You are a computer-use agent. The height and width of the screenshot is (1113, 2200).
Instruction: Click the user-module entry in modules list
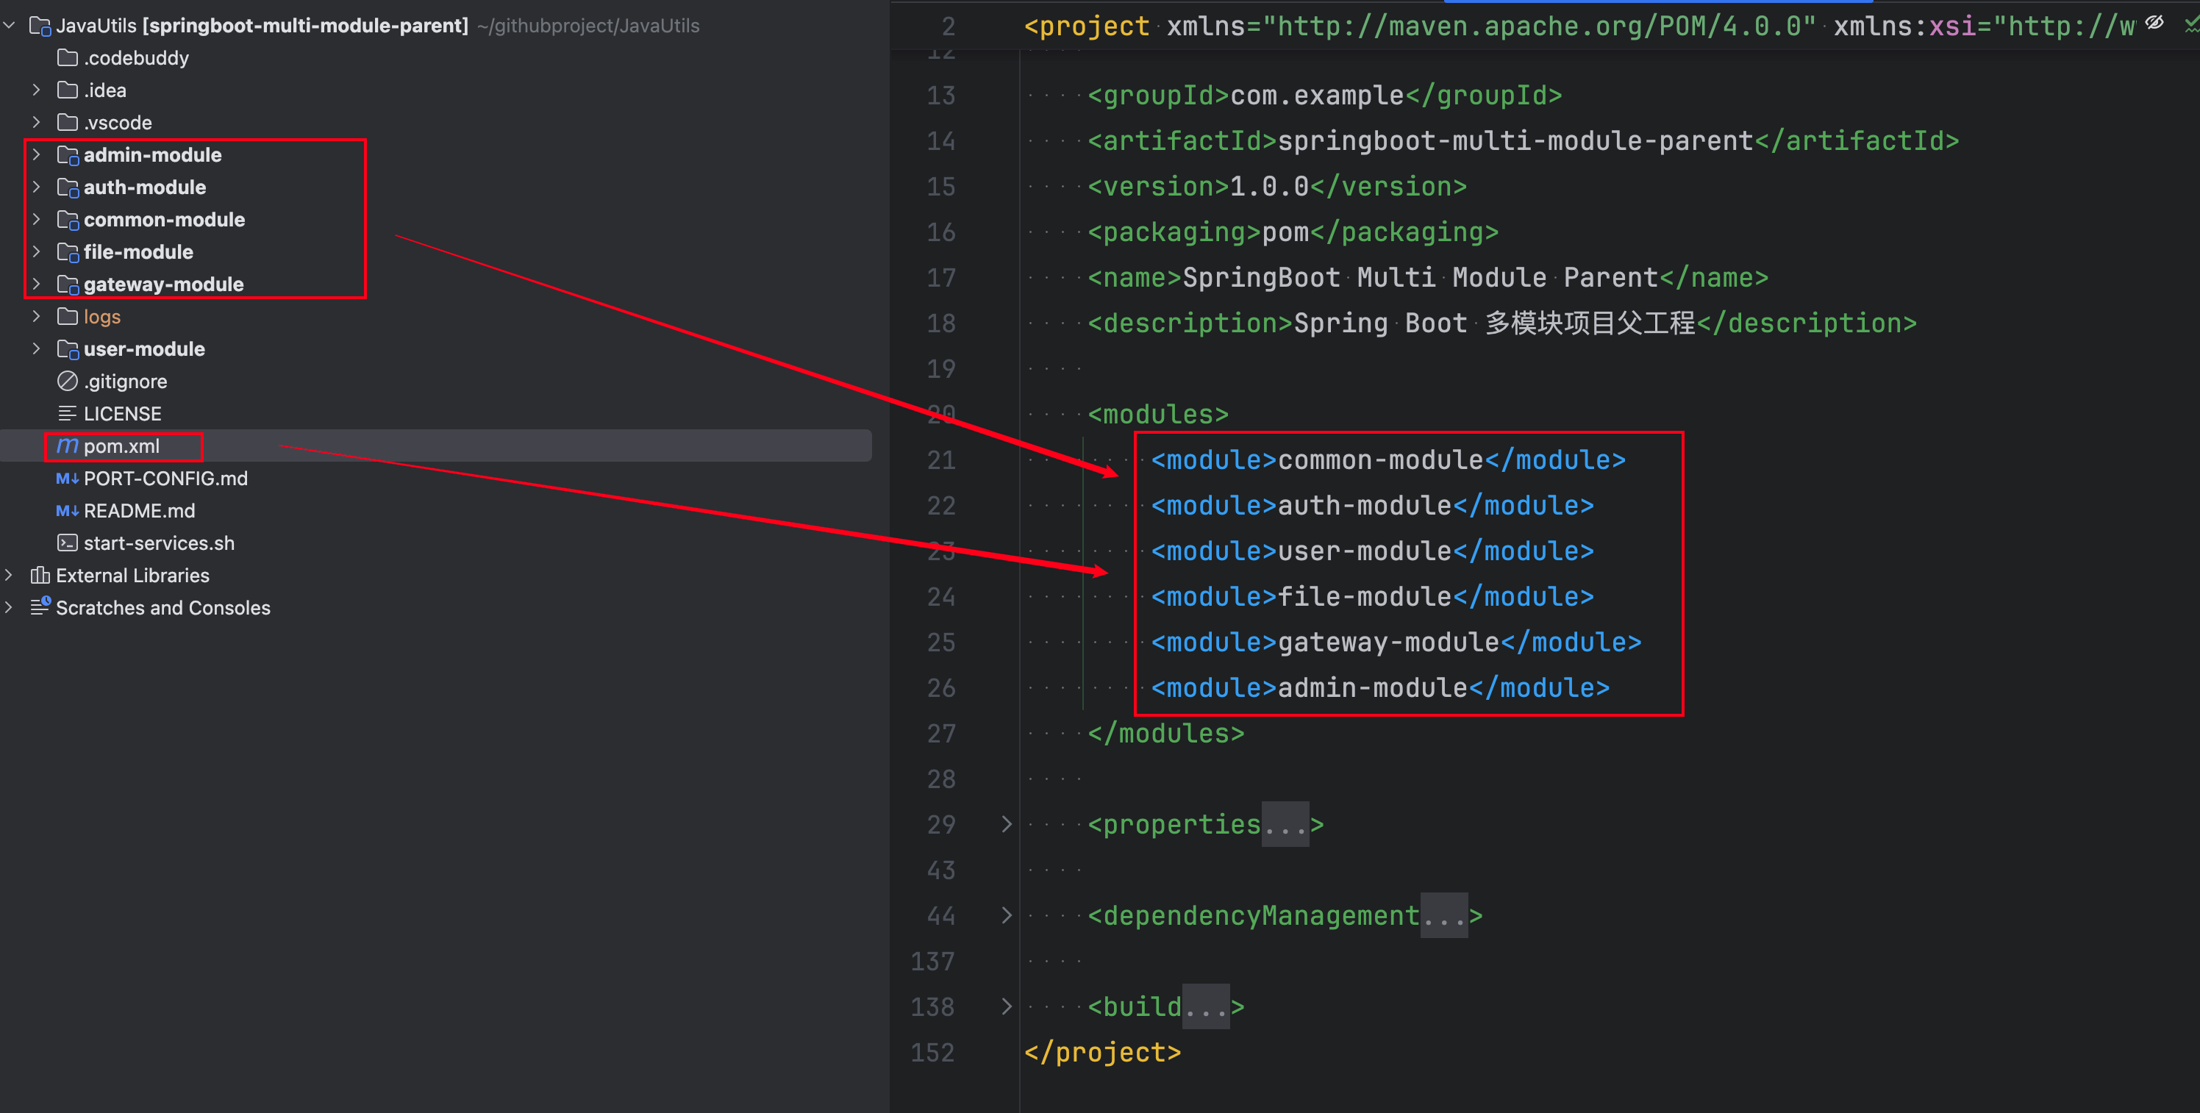(1365, 551)
